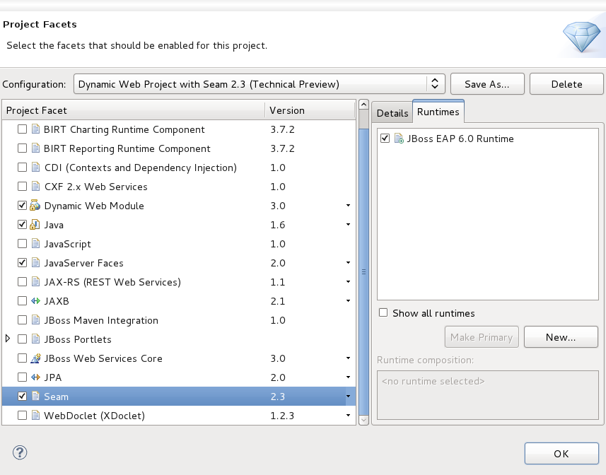Image resolution: width=606 pixels, height=475 pixels.
Task: Open the Seam version dropdown arrow
Action: click(x=348, y=397)
